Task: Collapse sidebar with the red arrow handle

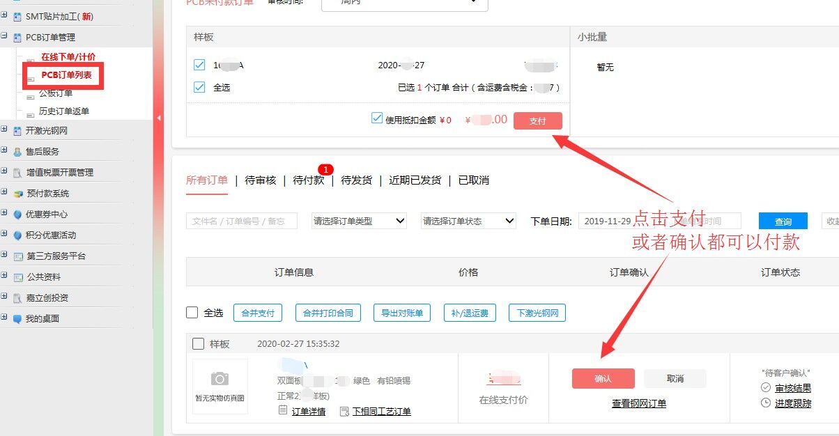Action: point(158,118)
